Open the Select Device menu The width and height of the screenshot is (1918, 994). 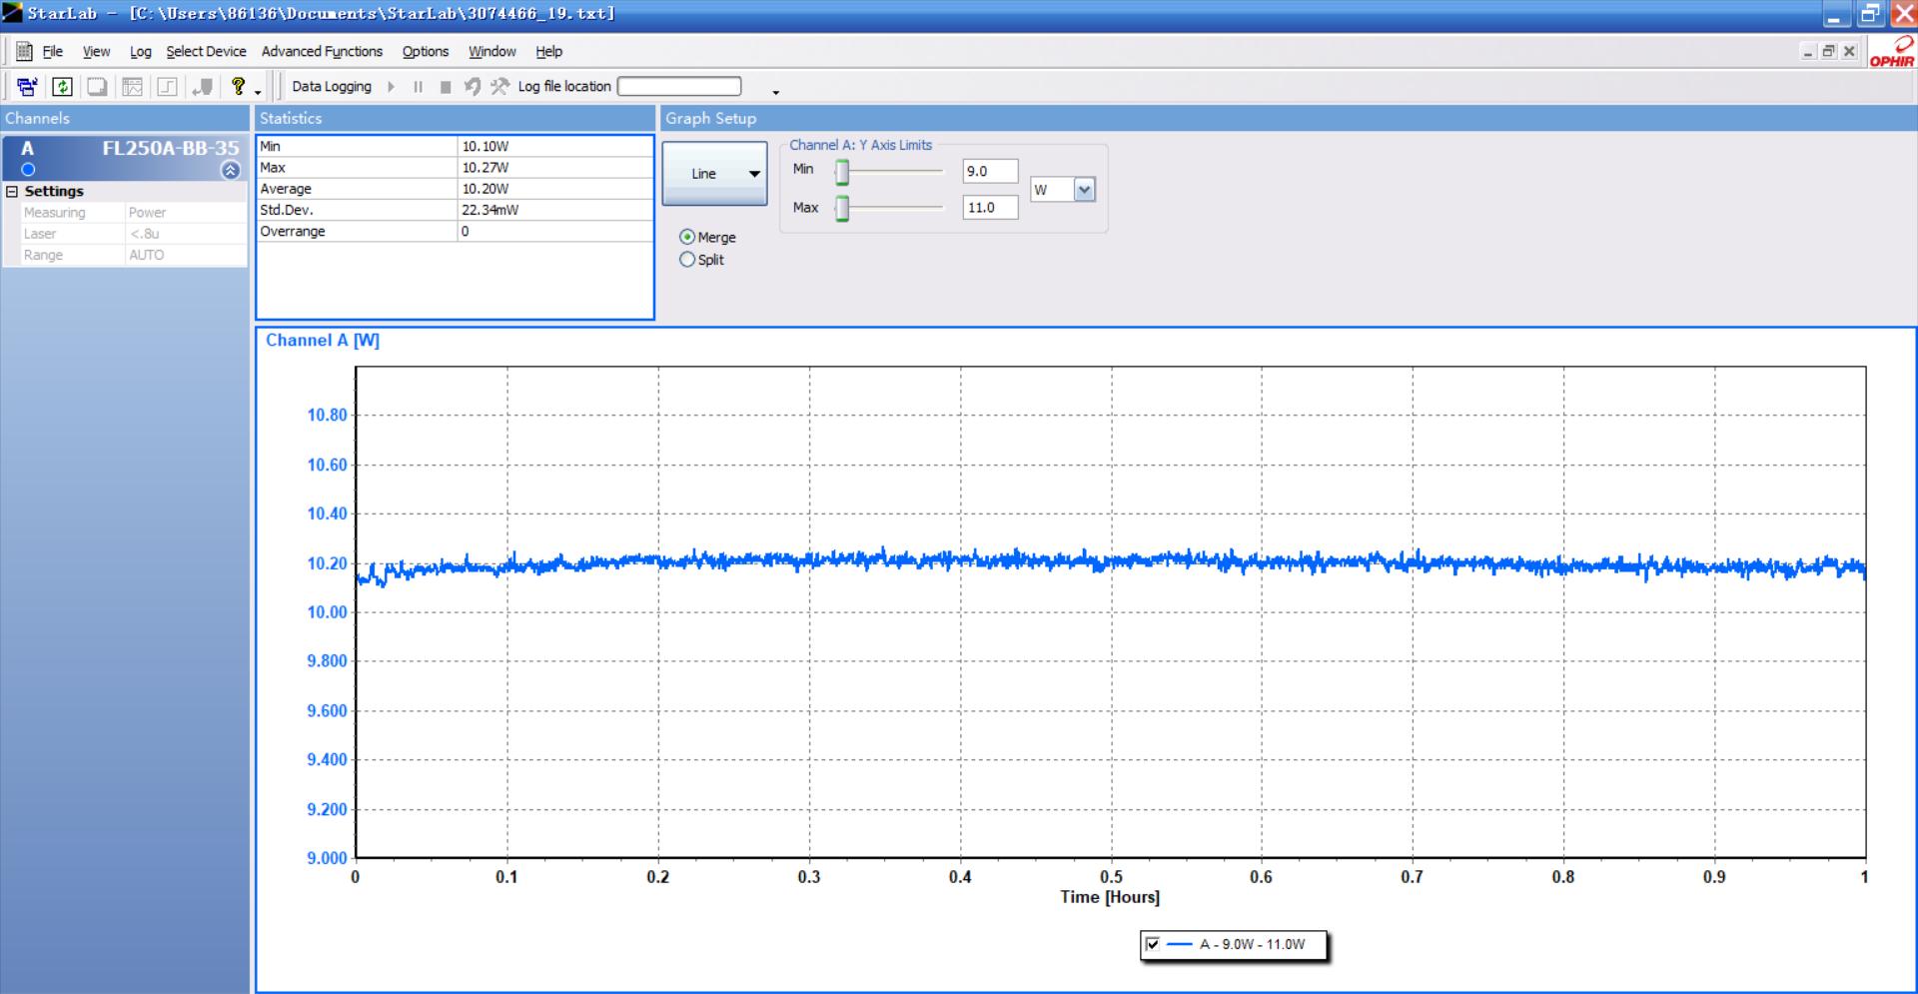click(206, 52)
